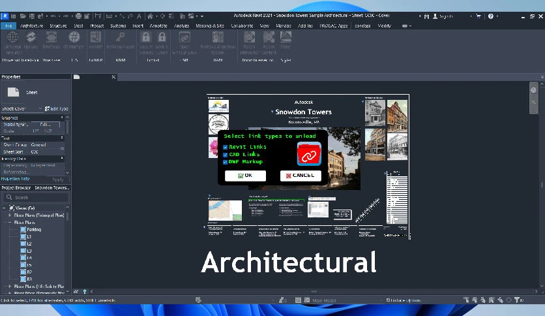
Task: Click the Redo arrow in quick access toolbar
Action: point(66,16)
